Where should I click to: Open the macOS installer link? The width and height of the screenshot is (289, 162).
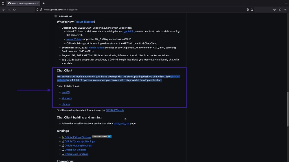click(x=65, y=92)
